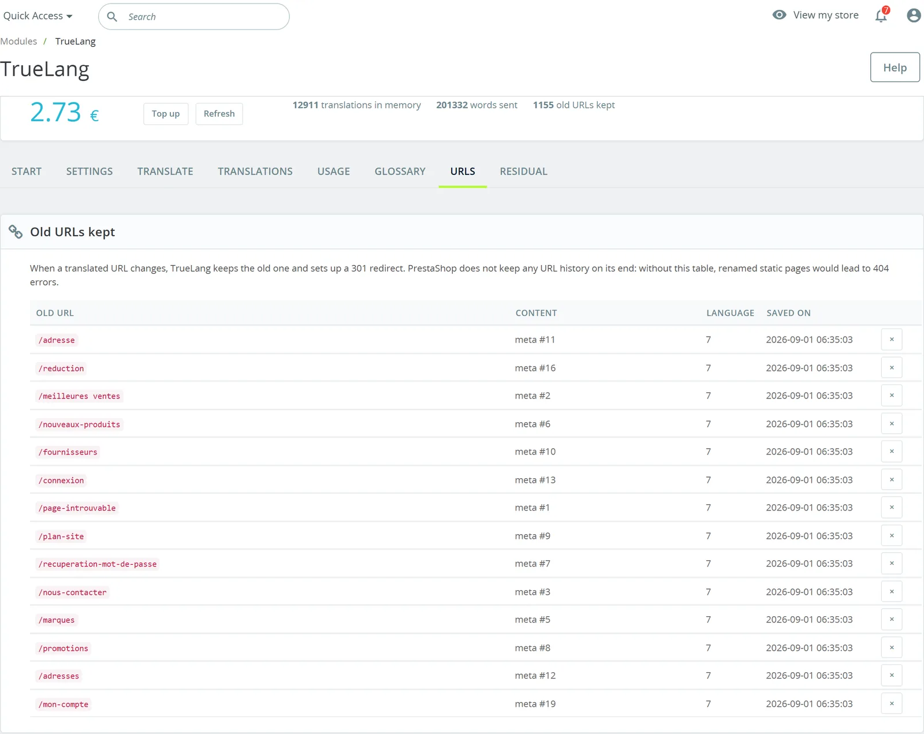Click the 1155 old URLs kept stat
Image resolution: width=924 pixels, height=734 pixels.
coord(573,105)
